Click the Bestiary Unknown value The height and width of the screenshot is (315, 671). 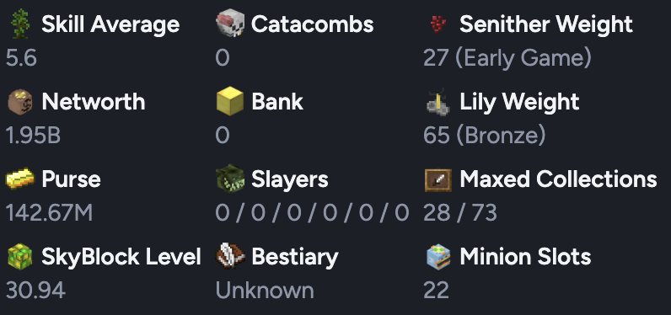[x=265, y=291]
